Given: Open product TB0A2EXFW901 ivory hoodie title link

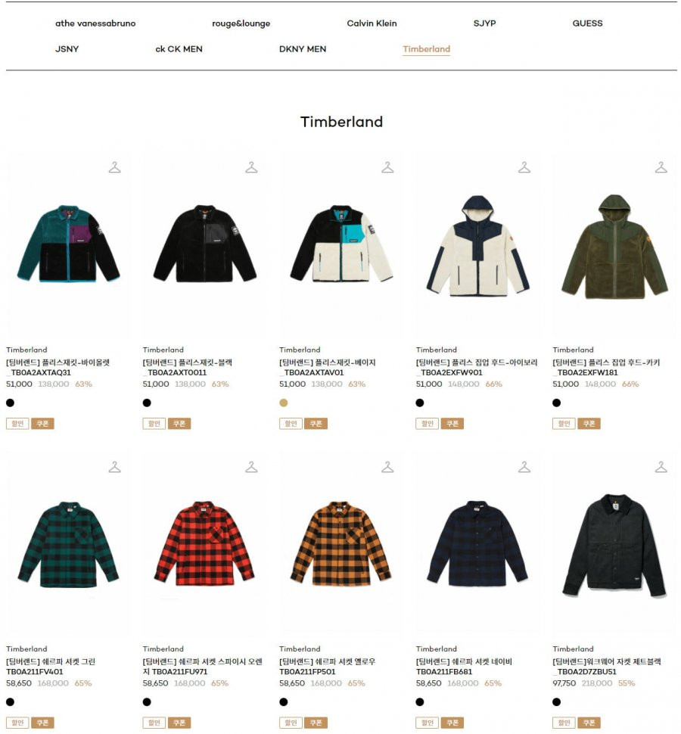Looking at the screenshot, I should point(477,368).
